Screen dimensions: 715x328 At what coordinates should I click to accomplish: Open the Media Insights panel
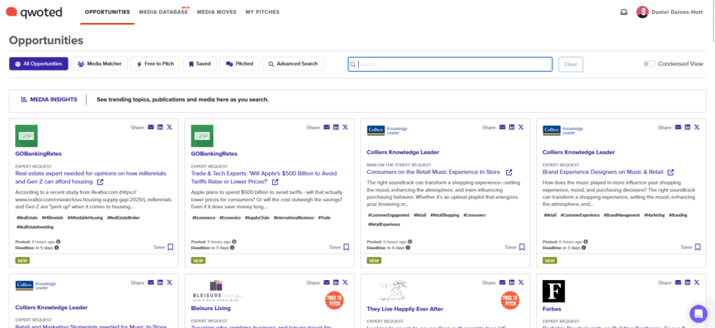click(49, 99)
